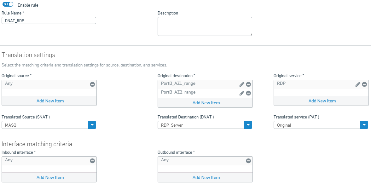Remove PortB_AZ2_range from Original destination
The image size is (371, 184).
coord(248,93)
